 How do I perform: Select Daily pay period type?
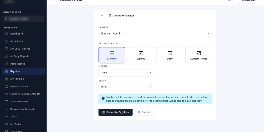[x=170, y=55]
